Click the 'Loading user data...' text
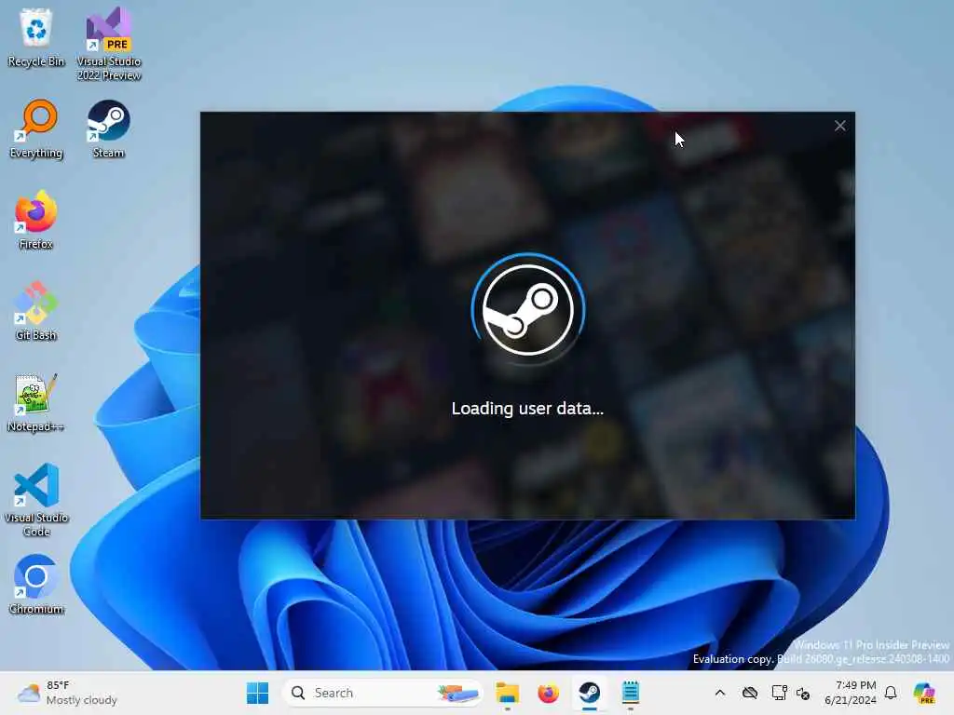The width and height of the screenshot is (954, 715). (x=527, y=409)
